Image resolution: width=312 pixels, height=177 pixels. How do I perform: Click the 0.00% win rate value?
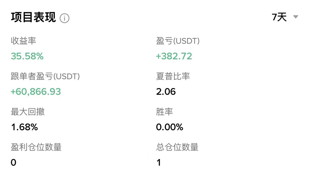tap(170, 127)
